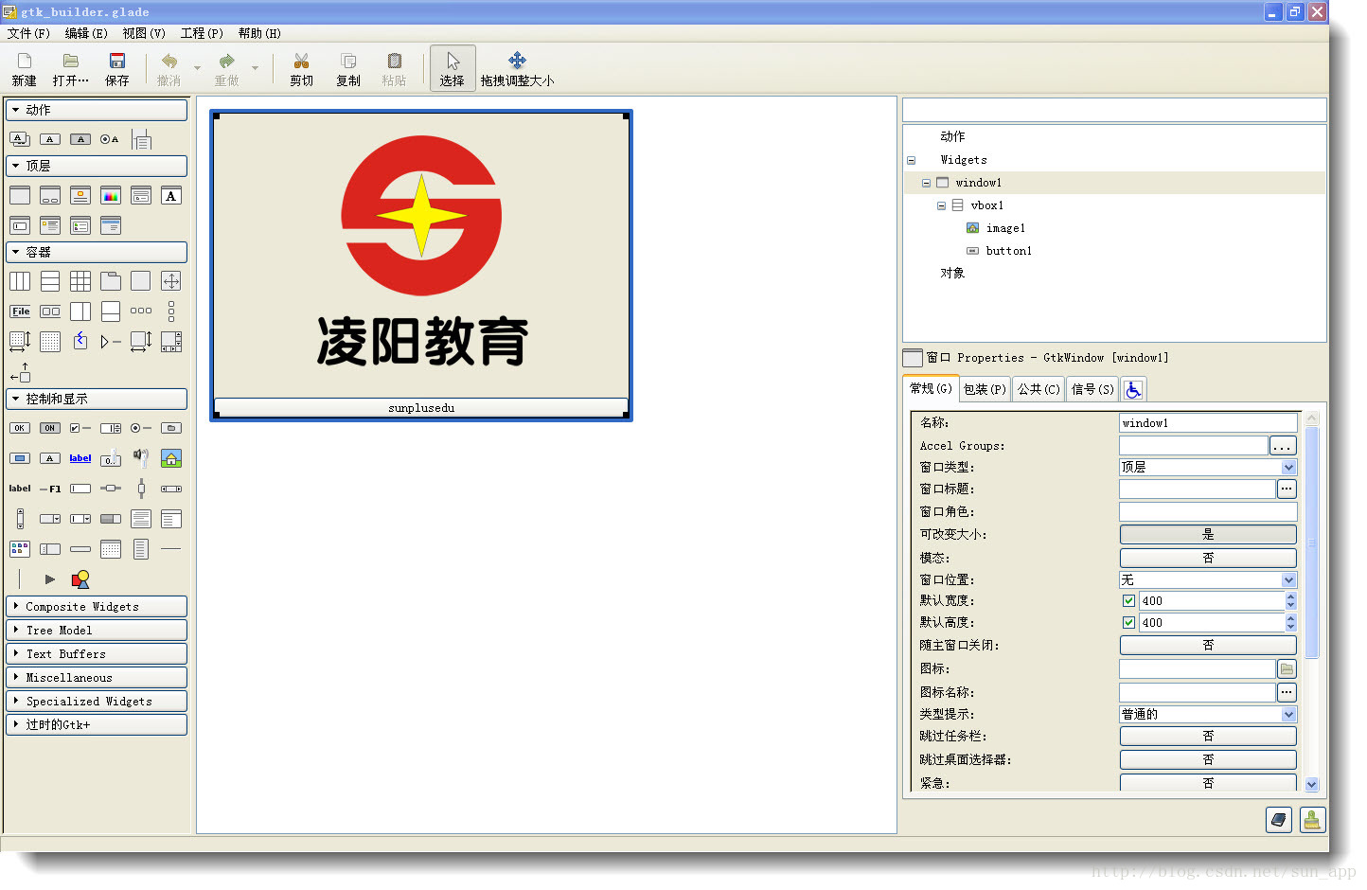
Task: Pick the Window widget in 顶层 palette
Action: tap(20, 196)
